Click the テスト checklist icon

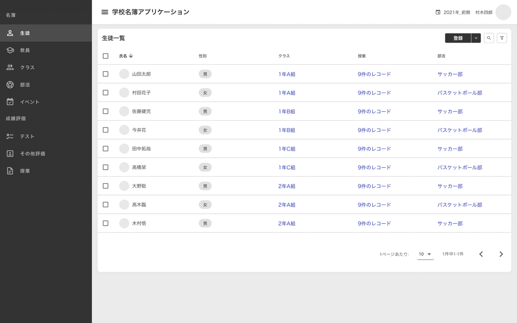(10, 137)
